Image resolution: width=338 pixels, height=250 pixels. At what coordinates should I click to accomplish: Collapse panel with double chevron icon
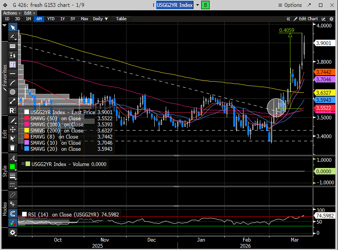coord(288,19)
